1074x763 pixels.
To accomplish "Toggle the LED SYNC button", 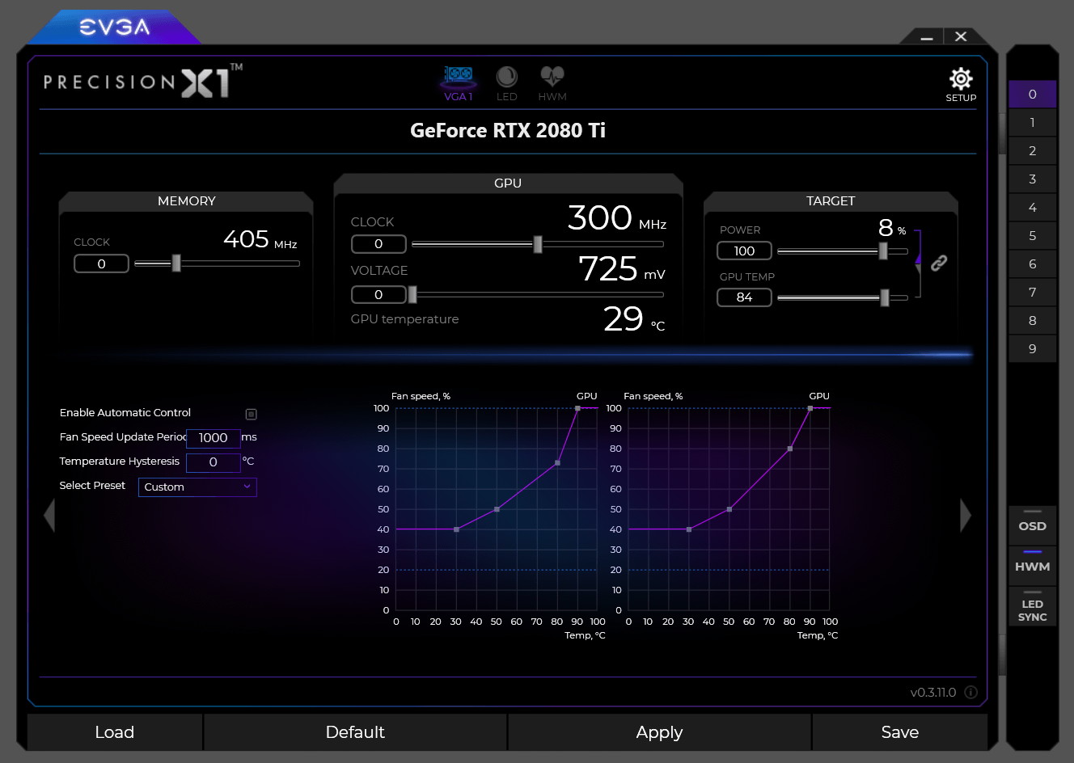I will pyautogui.click(x=1032, y=606).
